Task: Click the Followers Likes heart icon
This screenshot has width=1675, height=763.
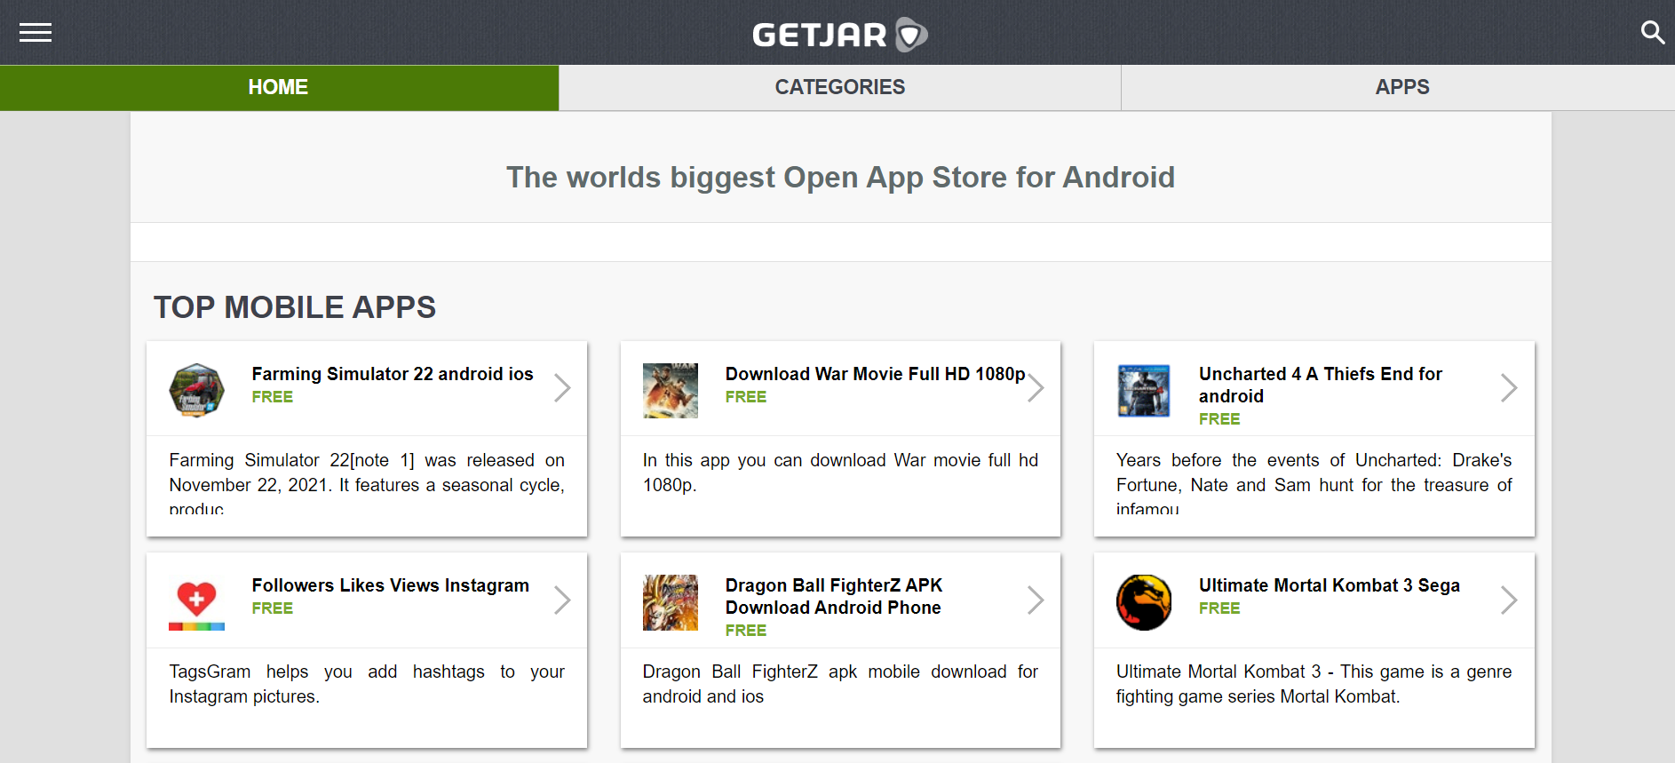Action: (x=196, y=601)
